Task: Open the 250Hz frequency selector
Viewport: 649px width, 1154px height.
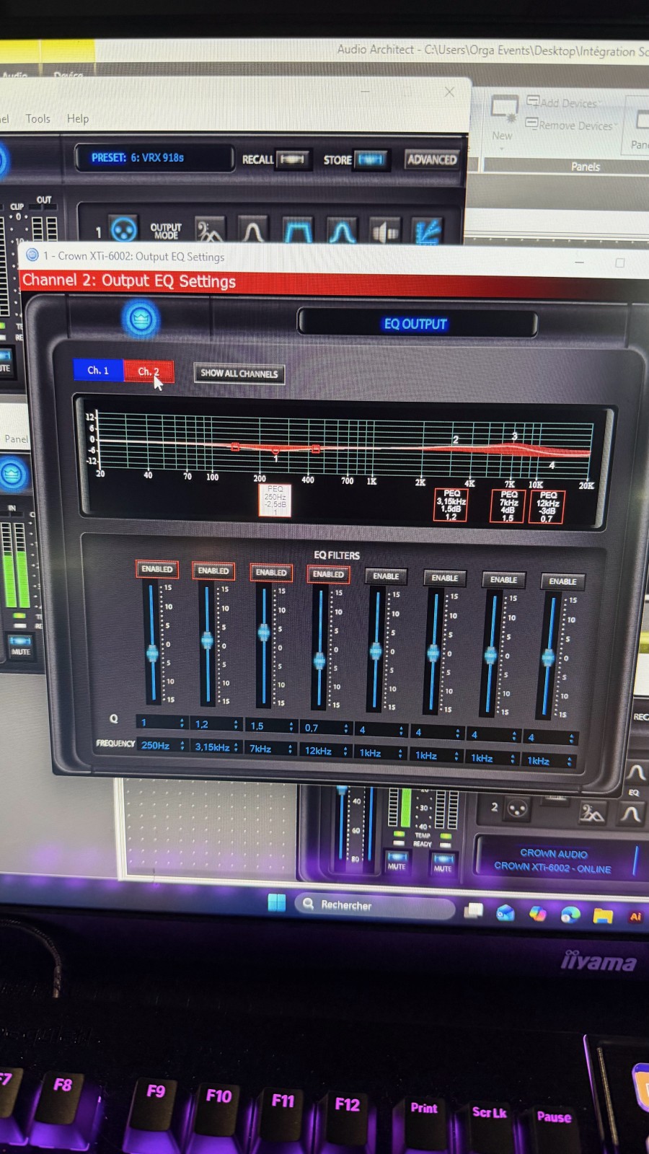Action: (x=162, y=745)
